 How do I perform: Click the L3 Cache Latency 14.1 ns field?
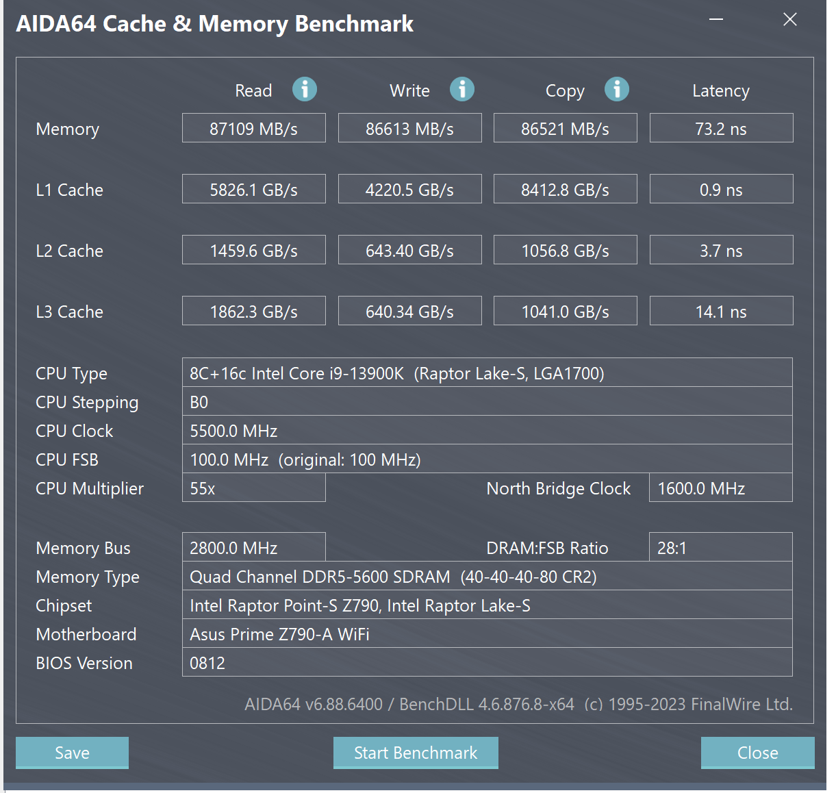721,311
